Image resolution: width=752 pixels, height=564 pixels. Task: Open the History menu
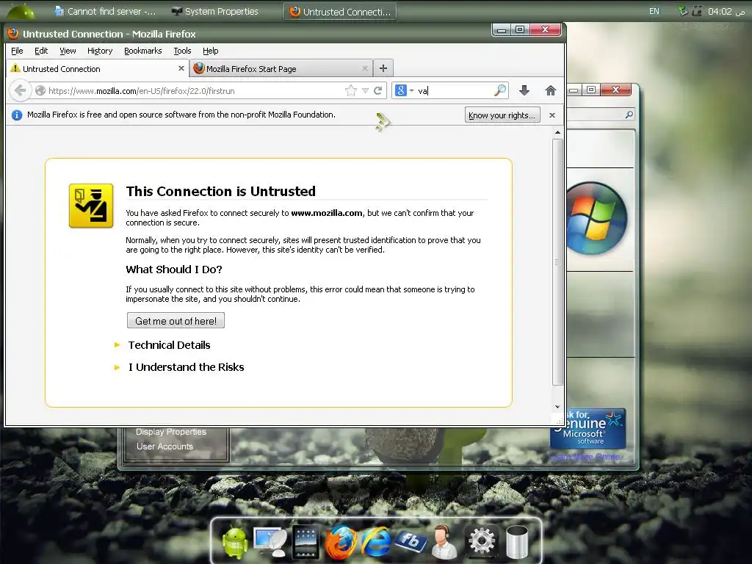tap(100, 51)
